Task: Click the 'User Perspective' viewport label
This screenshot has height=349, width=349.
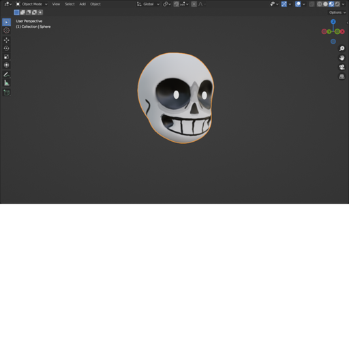Action: (x=29, y=21)
